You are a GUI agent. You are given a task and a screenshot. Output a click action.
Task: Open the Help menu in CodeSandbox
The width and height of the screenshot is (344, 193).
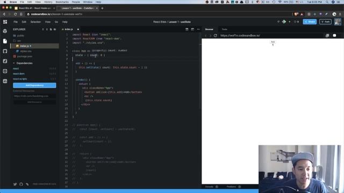(64, 22)
